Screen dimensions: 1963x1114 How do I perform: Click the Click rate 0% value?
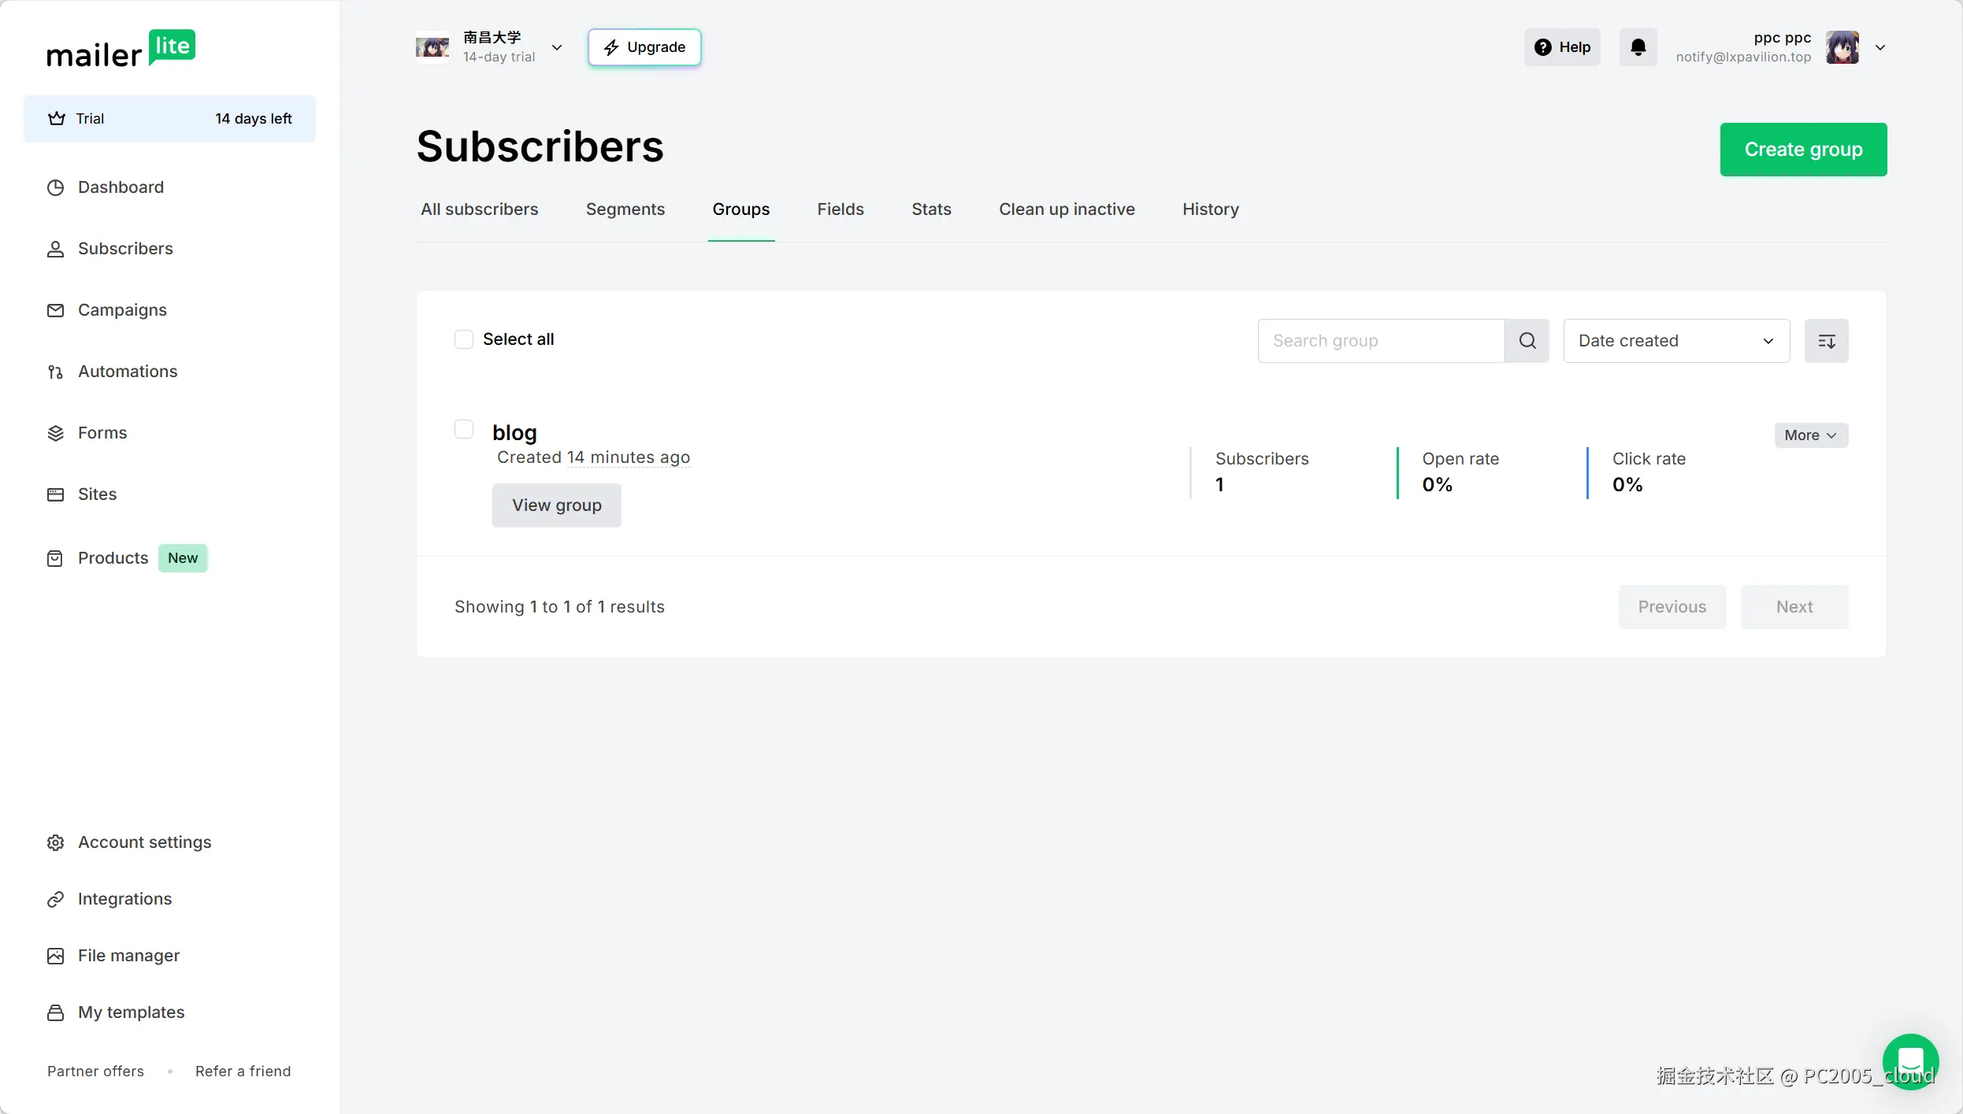coord(1627,485)
